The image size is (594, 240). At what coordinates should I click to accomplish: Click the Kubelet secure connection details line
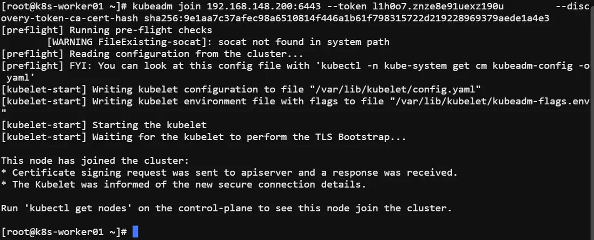point(189,184)
